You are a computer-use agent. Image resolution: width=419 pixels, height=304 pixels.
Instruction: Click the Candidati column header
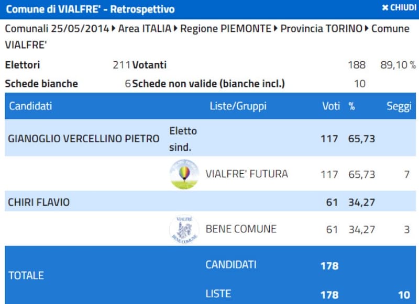[30, 106]
